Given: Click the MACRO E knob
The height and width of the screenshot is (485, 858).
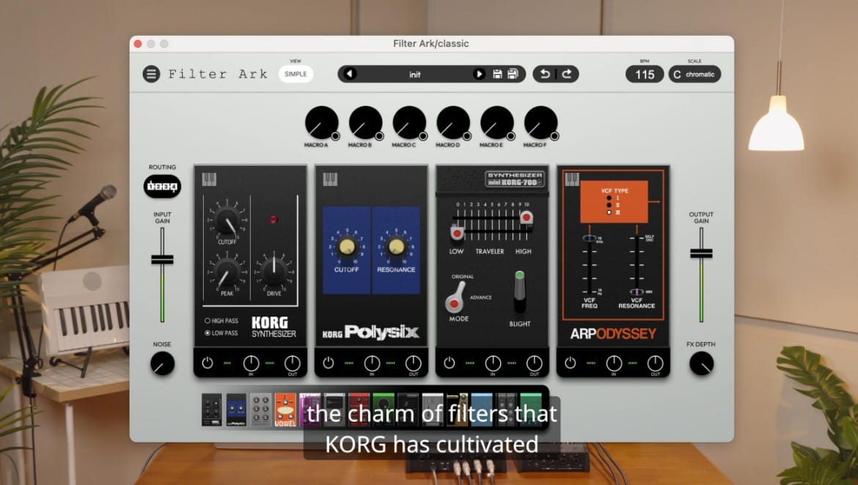Looking at the screenshot, I should 496,122.
